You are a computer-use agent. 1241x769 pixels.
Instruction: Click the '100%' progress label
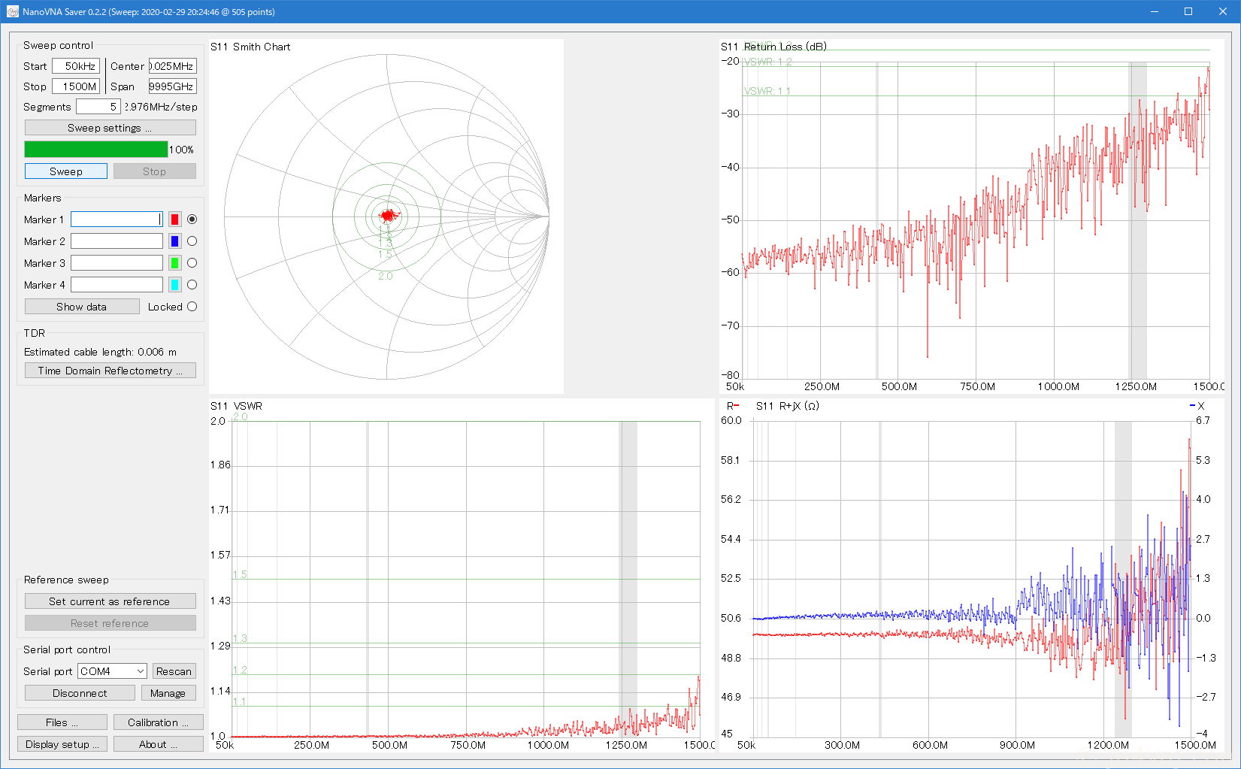(x=181, y=150)
